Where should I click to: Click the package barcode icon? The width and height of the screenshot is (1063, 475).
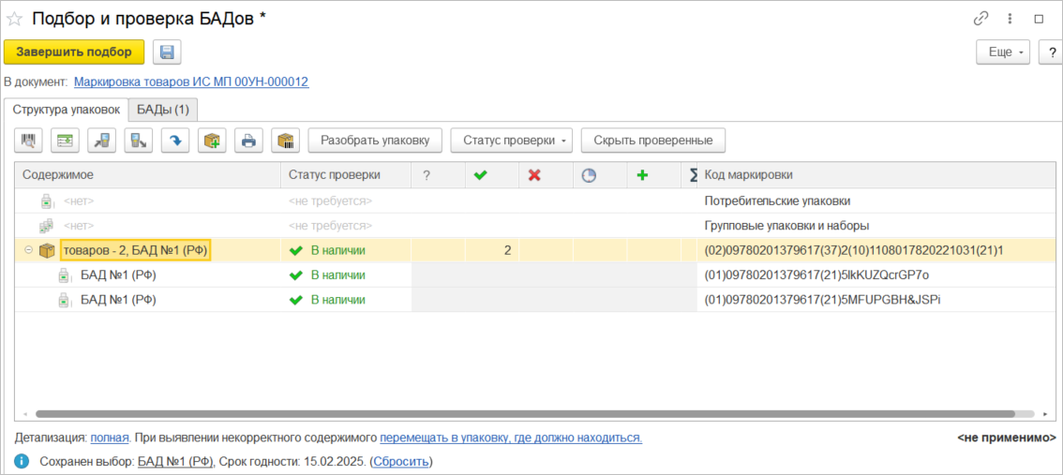coord(285,141)
